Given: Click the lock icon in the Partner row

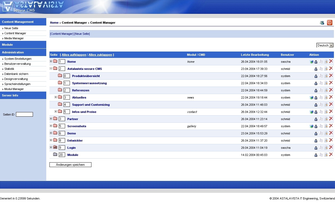Looking at the screenshot, I should coord(316,119).
